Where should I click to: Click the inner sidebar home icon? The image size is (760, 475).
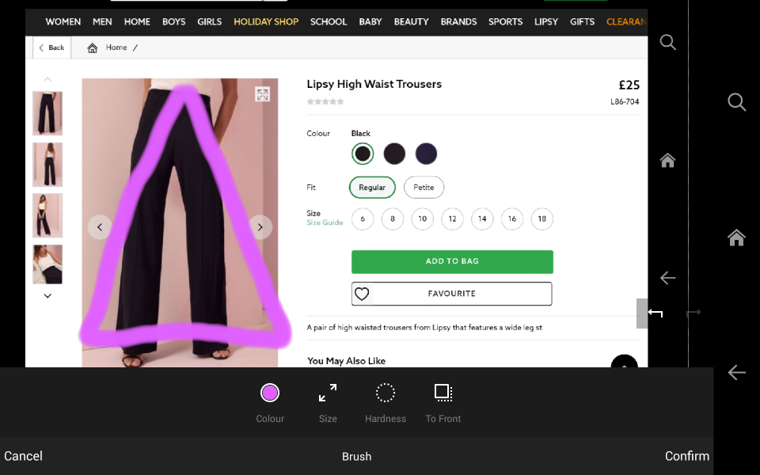pos(667,160)
